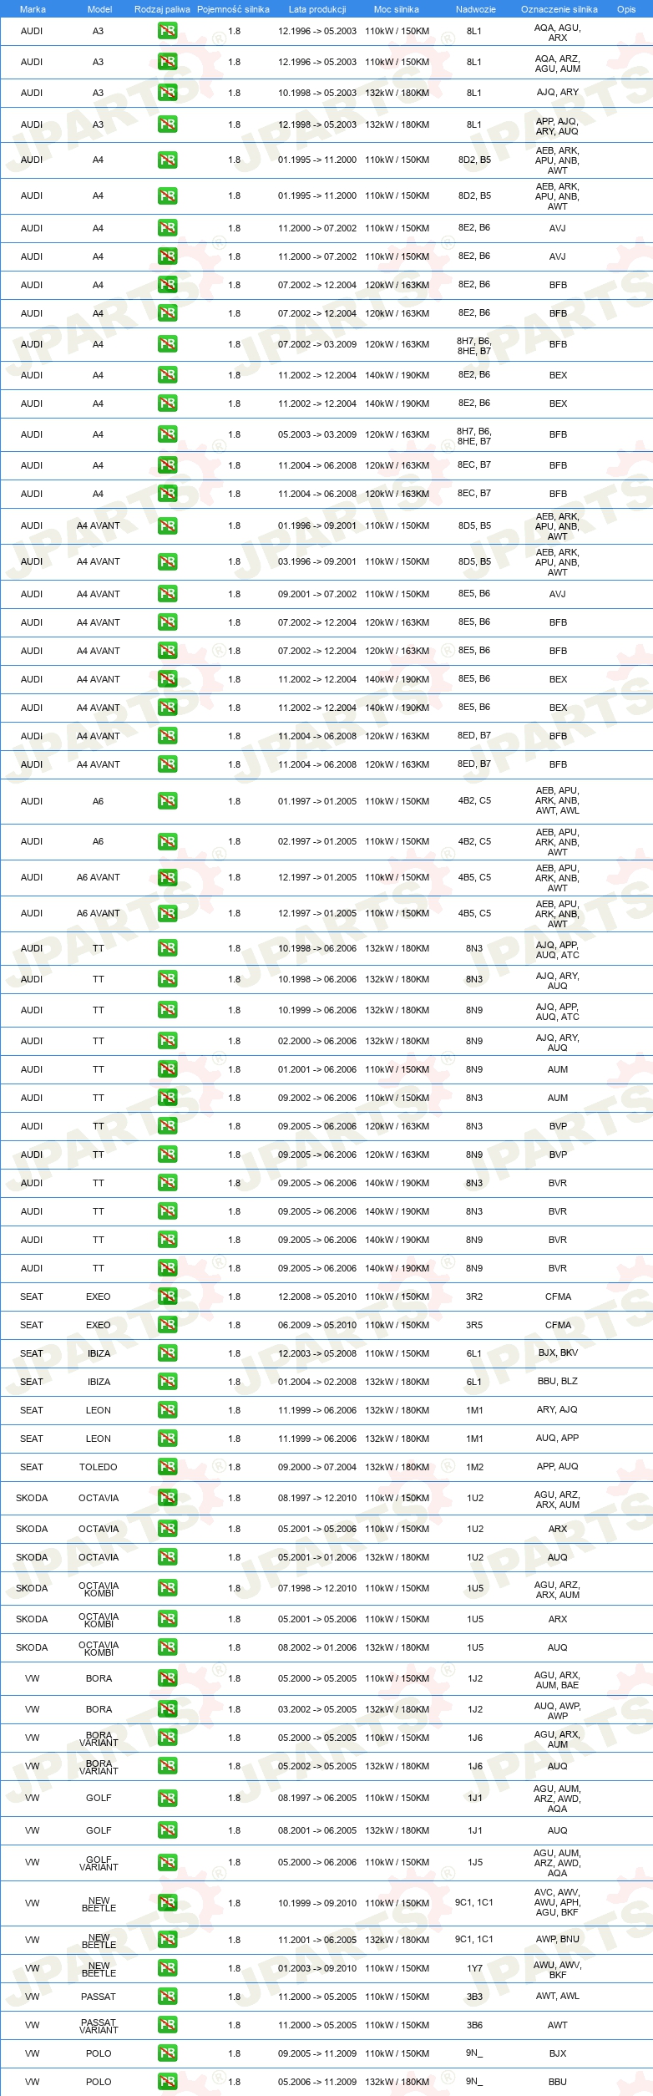
Task: Click the fuel icon for NEW BEETLE 1Y7 row
Action: (168, 1969)
